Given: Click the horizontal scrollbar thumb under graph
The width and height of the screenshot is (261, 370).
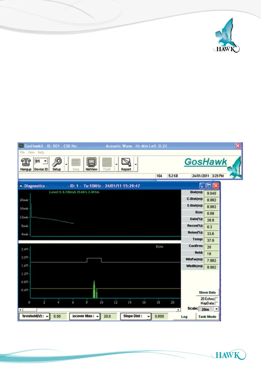Looking at the screenshot, I should tap(30, 310).
